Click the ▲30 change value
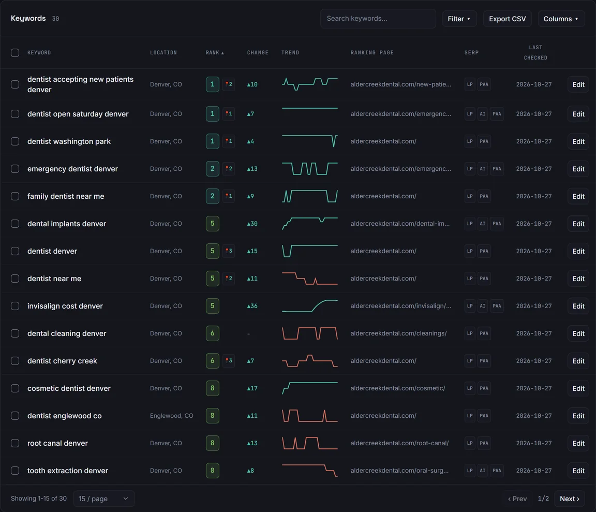Image resolution: width=596 pixels, height=512 pixels. [252, 224]
